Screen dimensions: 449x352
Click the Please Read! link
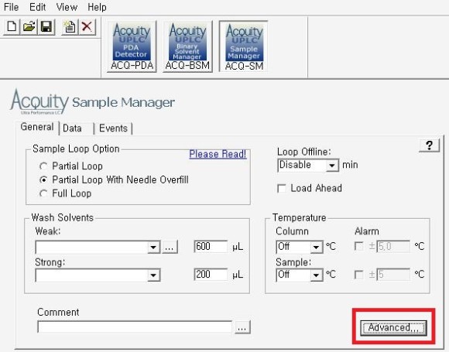click(x=218, y=154)
